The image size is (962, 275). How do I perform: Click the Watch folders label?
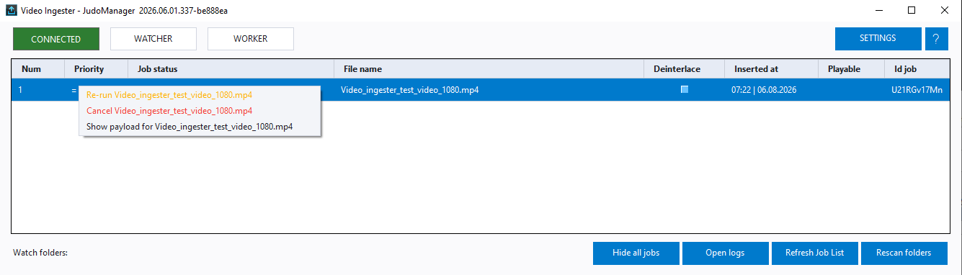pos(40,253)
